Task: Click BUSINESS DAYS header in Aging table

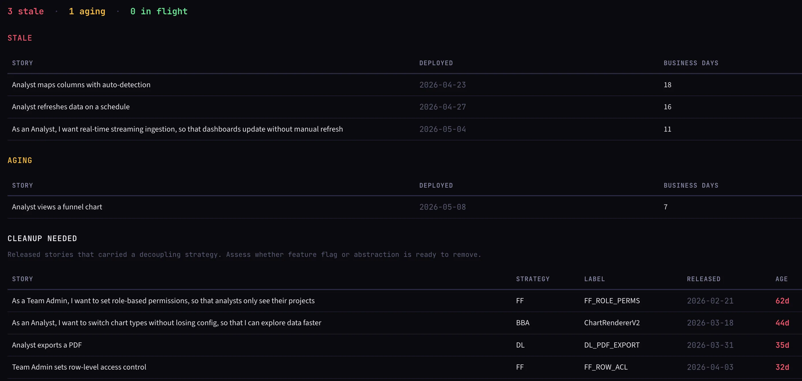Action: click(691, 186)
